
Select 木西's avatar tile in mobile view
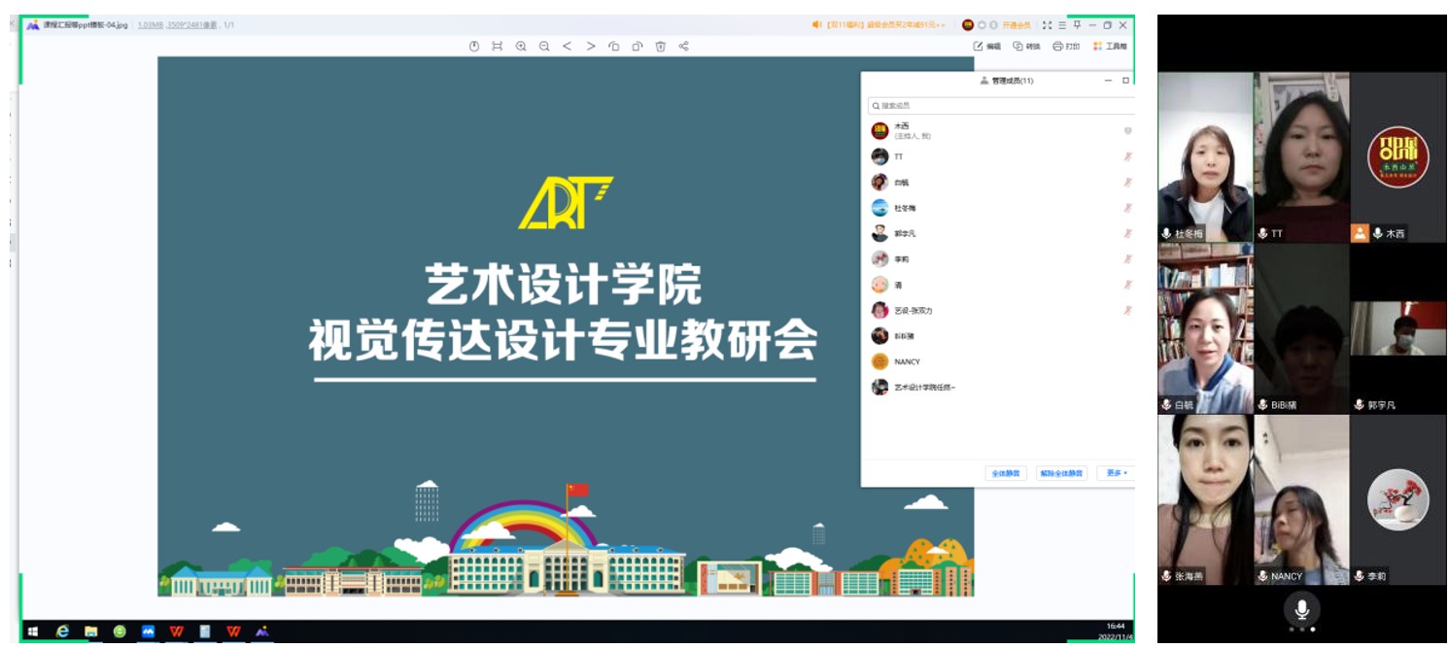click(1397, 157)
